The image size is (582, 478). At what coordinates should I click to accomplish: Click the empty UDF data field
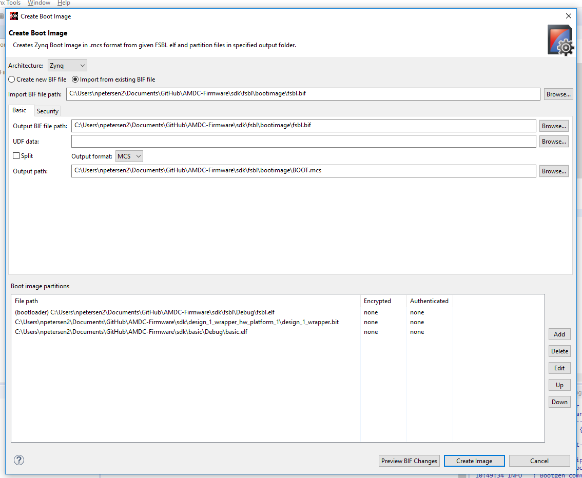[x=304, y=141]
